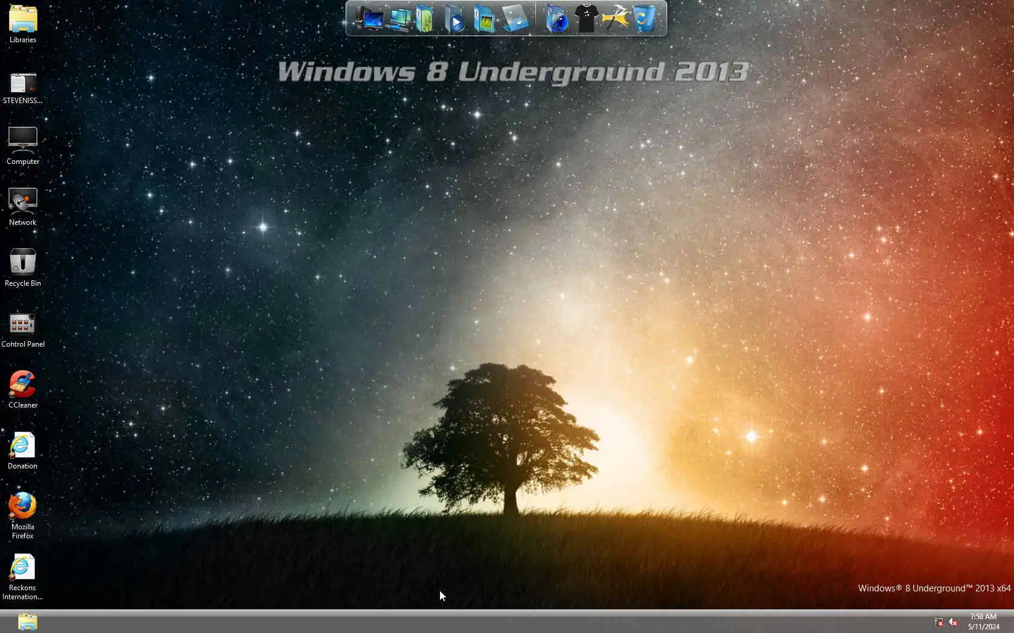Select the Computer desktop icon
The height and width of the screenshot is (633, 1014).
tap(23, 146)
